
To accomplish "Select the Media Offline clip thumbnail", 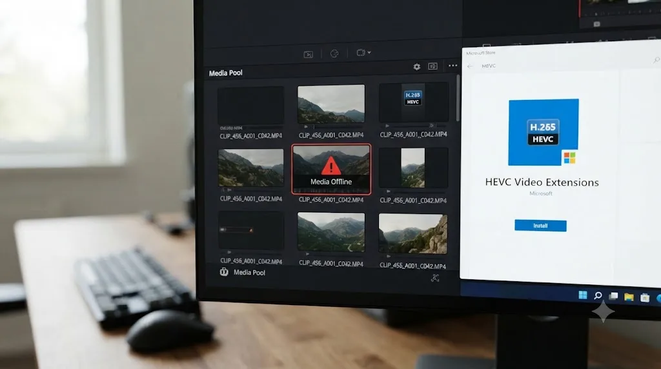I will coord(331,169).
